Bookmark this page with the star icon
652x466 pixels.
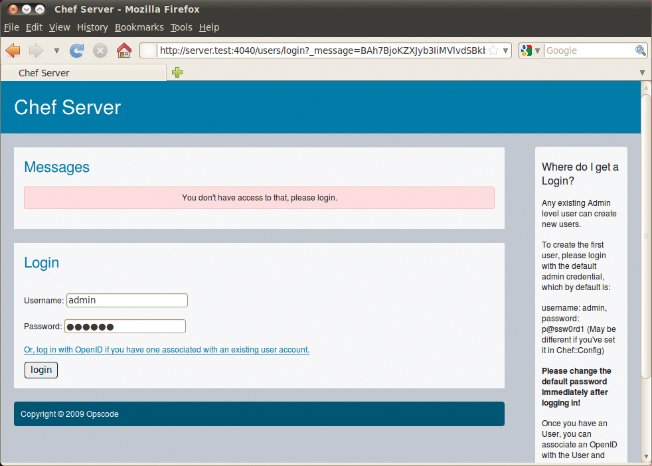pyautogui.click(x=493, y=50)
